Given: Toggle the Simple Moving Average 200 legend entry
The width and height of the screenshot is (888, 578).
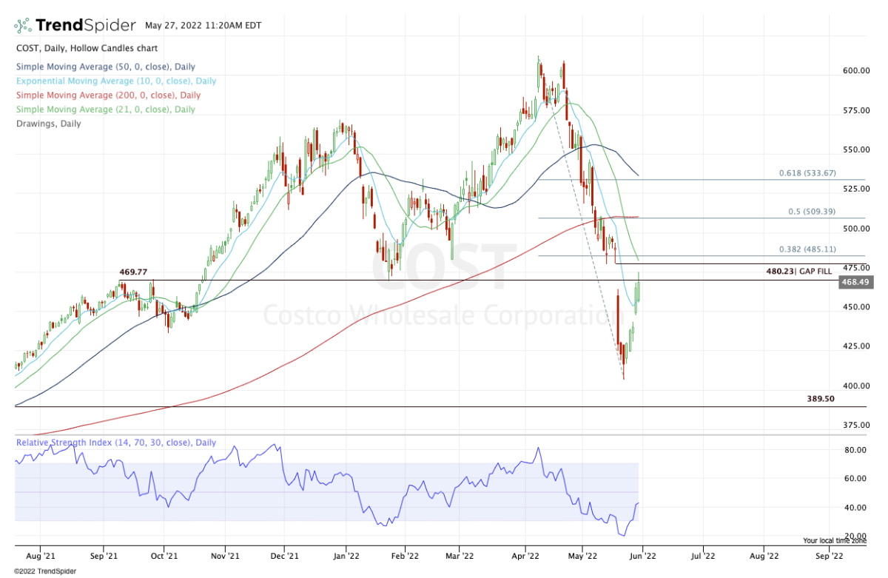Looking at the screenshot, I should tap(107, 95).
